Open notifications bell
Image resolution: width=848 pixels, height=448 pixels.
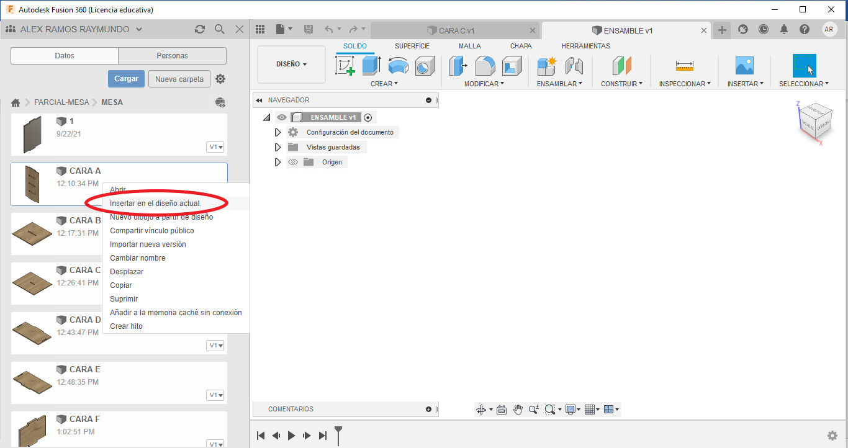[784, 29]
